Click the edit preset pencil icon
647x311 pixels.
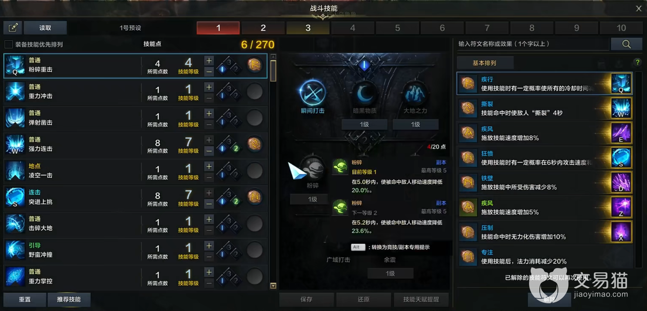pyautogui.click(x=13, y=28)
